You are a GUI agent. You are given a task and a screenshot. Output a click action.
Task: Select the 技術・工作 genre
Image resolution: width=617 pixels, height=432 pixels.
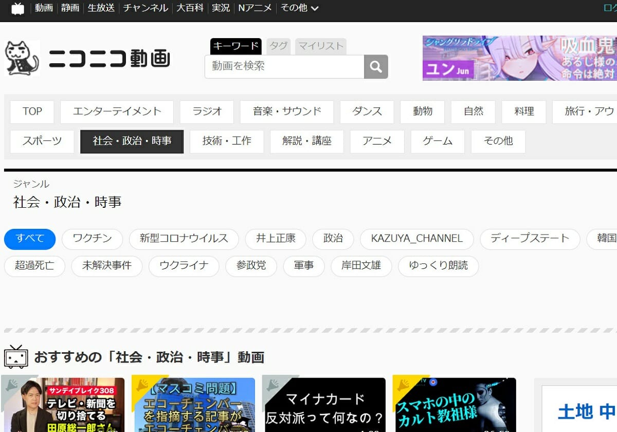click(227, 141)
